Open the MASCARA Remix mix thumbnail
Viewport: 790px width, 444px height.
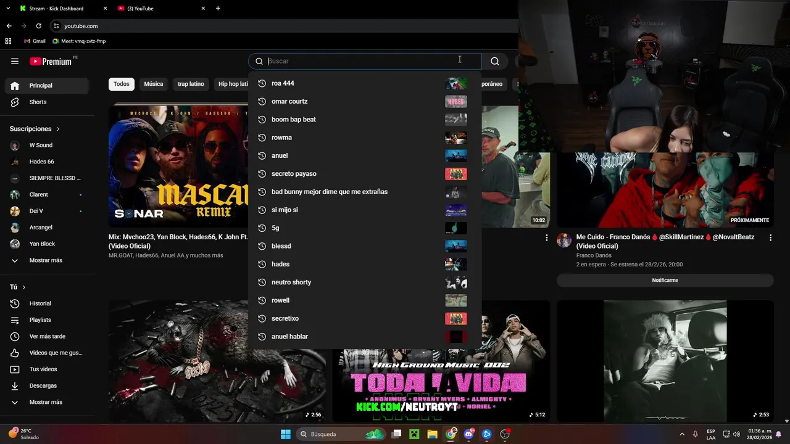(178, 165)
